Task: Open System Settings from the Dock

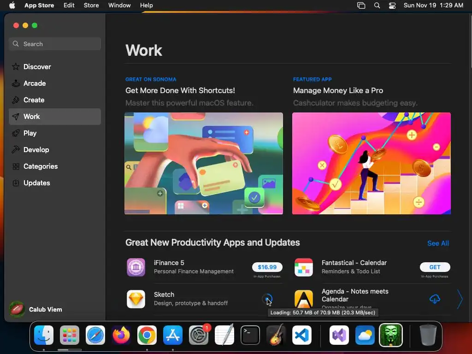Action: pyautogui.click(x=199, y=335)
